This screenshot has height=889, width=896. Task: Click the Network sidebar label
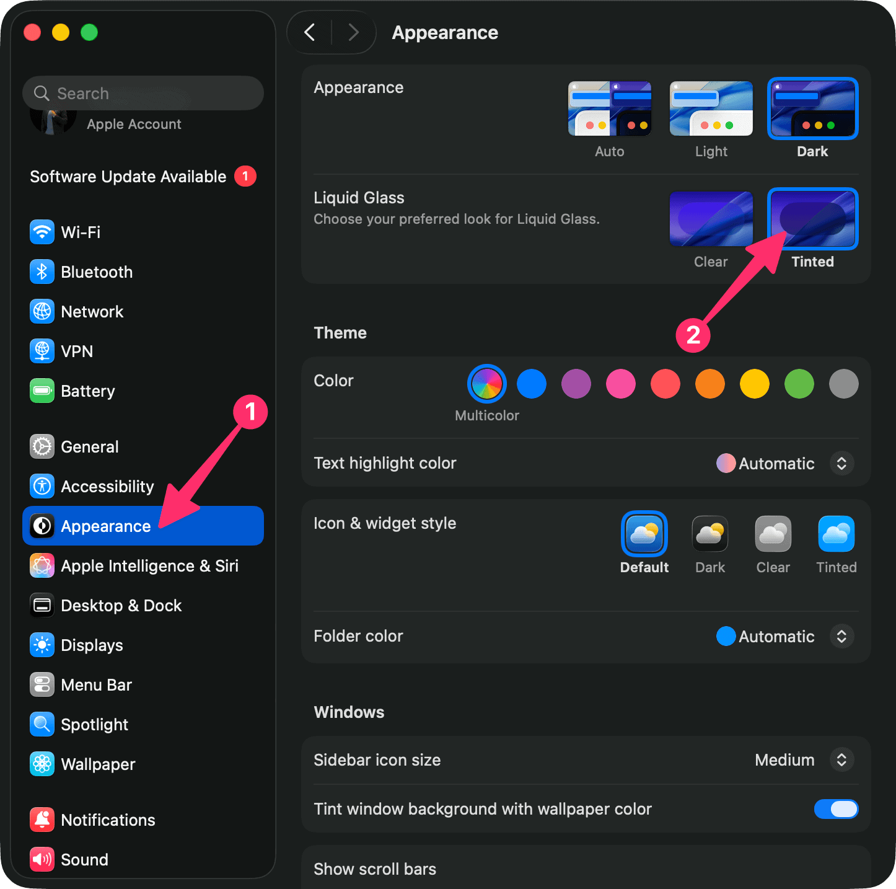pyautogui.click(x=92, y=312)
